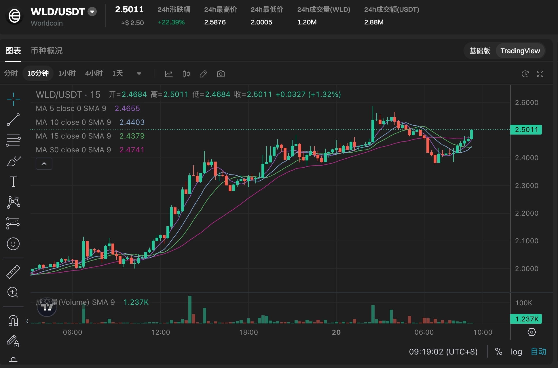This screenshot has height=368, width=558.
Task: Select the text annotation tool
Action: 13,182
